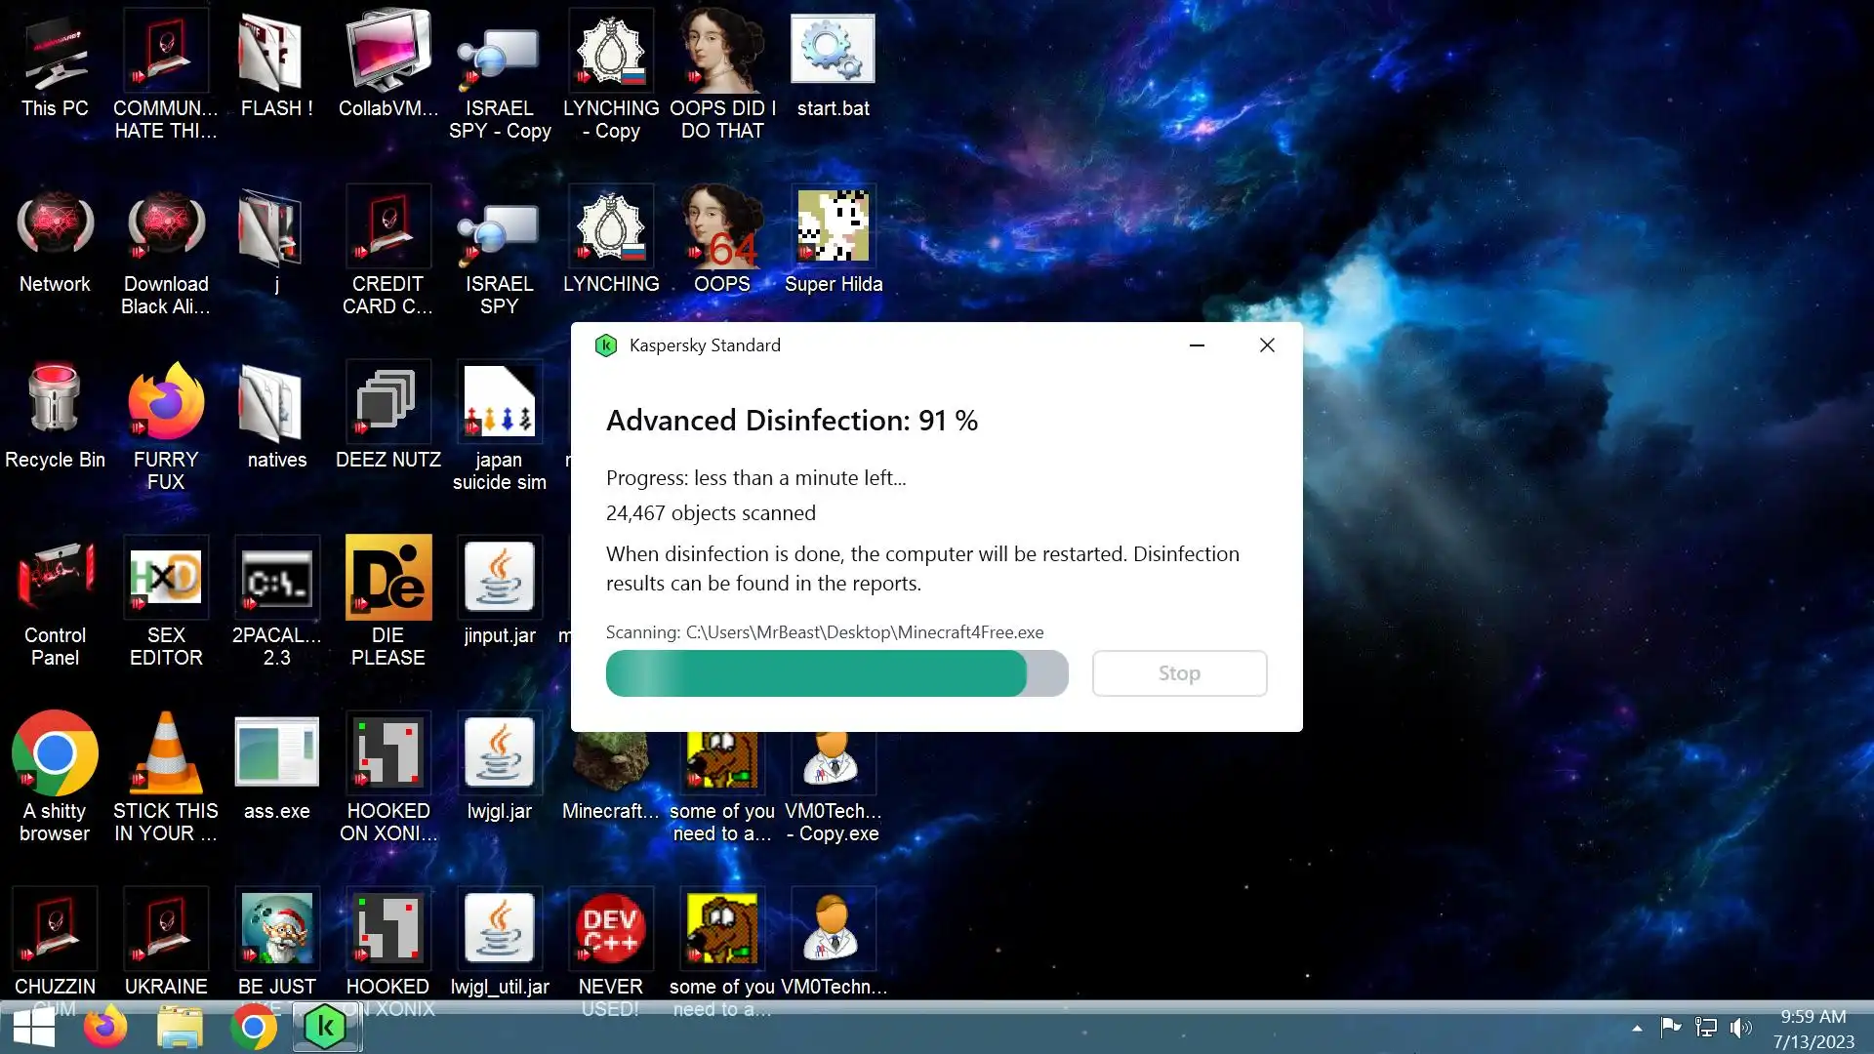This screenshot has height=1054, width=1874.
Task: Open the Action Center flag icon
Action: click(1670, 1027)
